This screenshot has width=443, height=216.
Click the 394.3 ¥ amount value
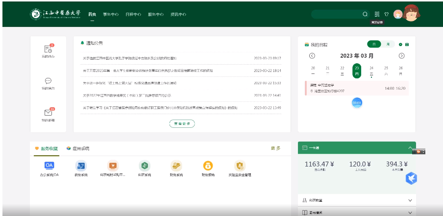tap(397, 164)
